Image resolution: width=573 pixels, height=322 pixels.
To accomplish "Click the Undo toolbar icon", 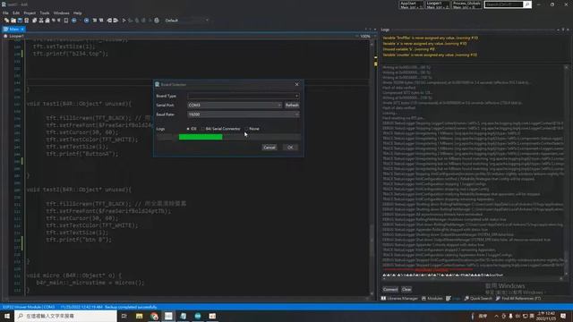I will pyautogui.click(x=54, y=21).
